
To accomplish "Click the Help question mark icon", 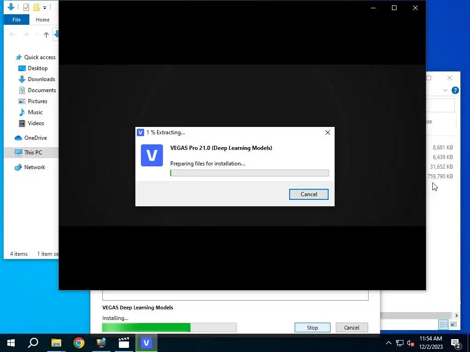I will pyautogui.click(x=455, y=90).
